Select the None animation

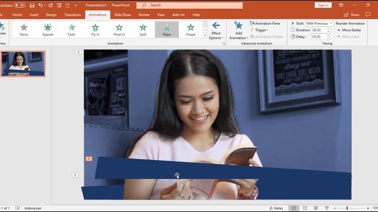[24, 29]
